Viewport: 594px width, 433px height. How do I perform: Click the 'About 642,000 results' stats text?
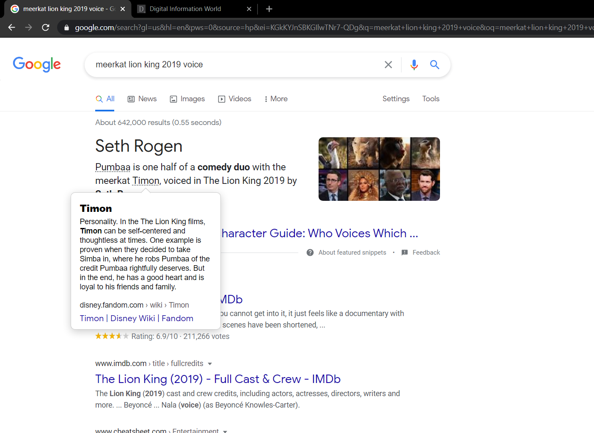point(158,122)
